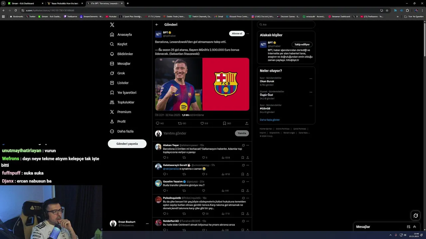
Task: Like Galatasaraylı Geralt's reply
Action: click(x=203, y=174)
